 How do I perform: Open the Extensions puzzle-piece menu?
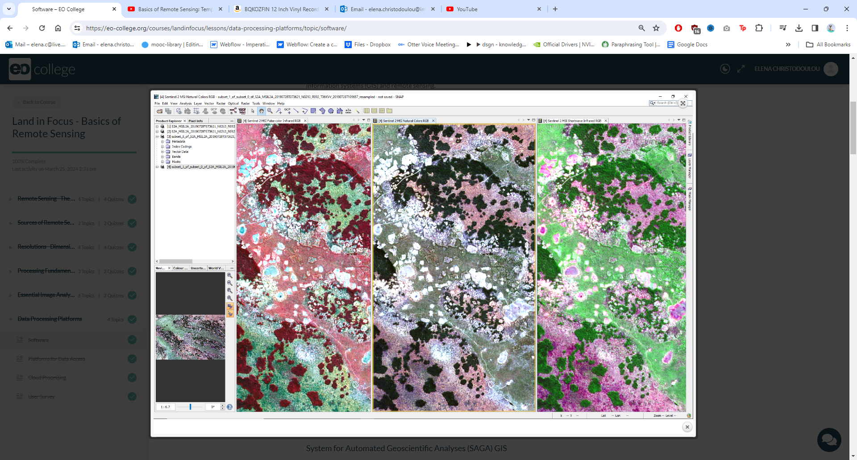[759, 28]
